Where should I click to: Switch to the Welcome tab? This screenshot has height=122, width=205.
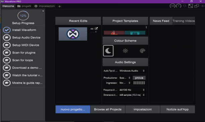8,6
